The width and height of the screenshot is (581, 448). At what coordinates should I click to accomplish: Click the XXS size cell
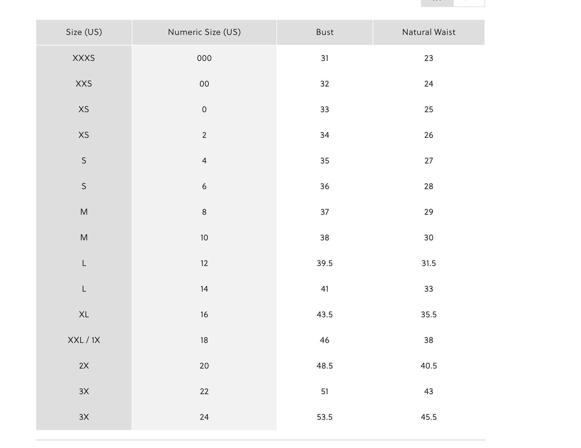pyautogui.click(x=84, y=84)
